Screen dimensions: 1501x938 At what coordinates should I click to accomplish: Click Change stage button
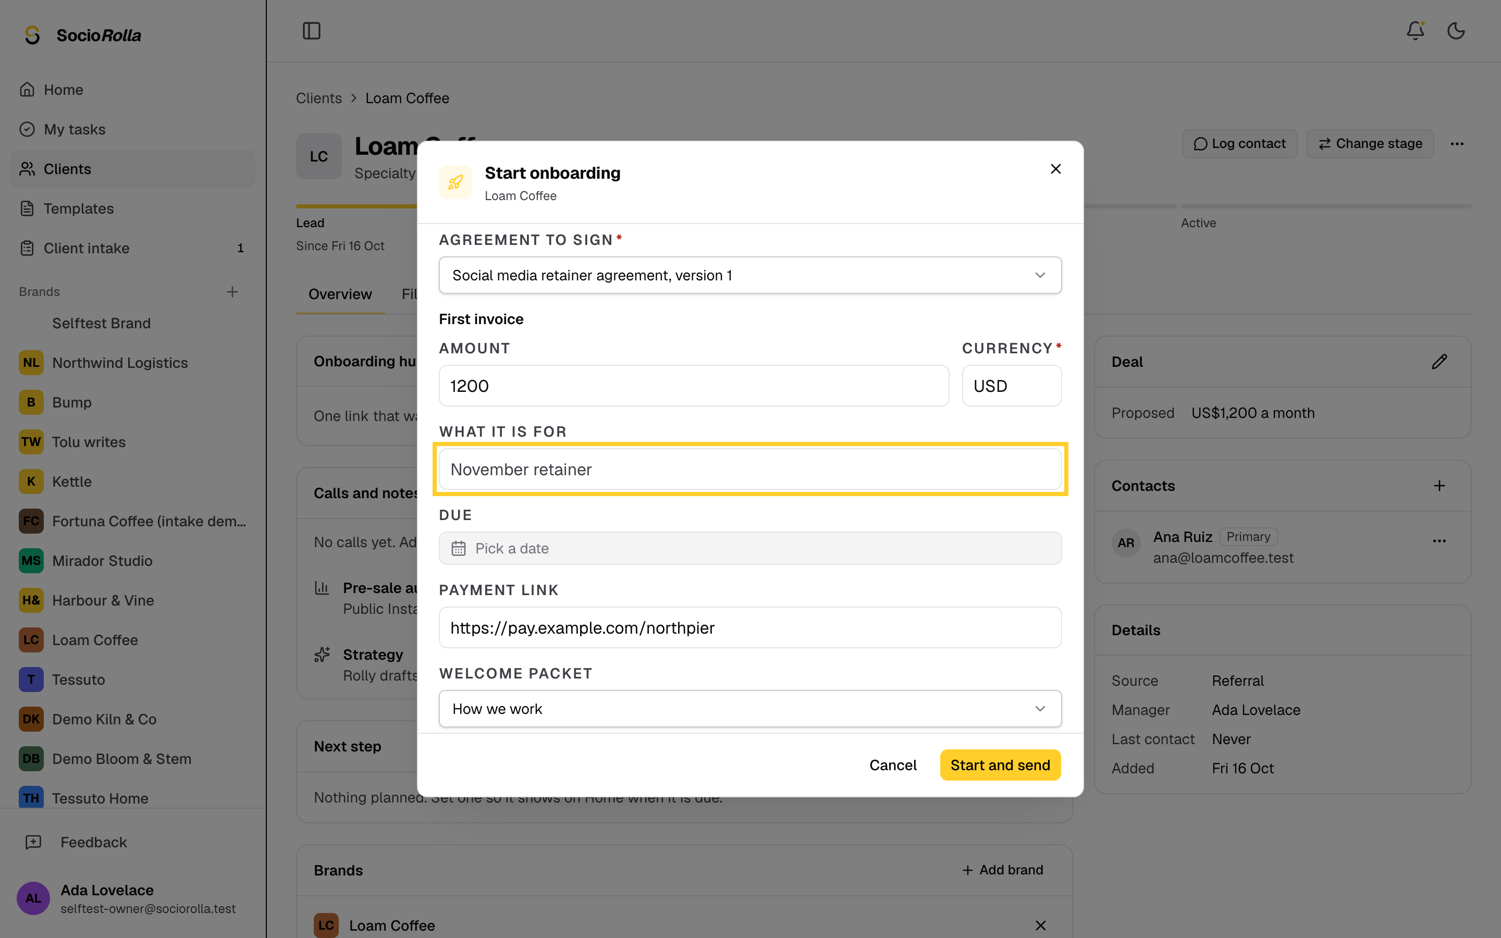1370,144
